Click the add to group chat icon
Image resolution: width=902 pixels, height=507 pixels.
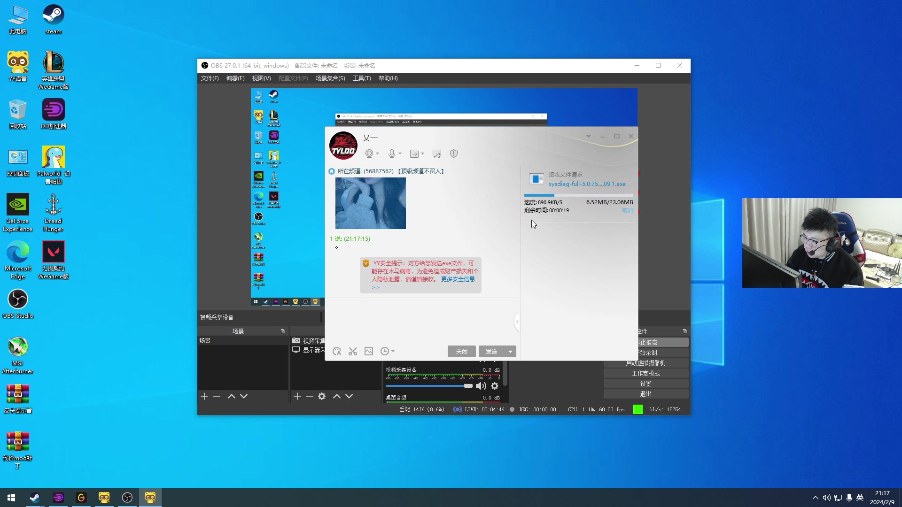click(437, 154)
